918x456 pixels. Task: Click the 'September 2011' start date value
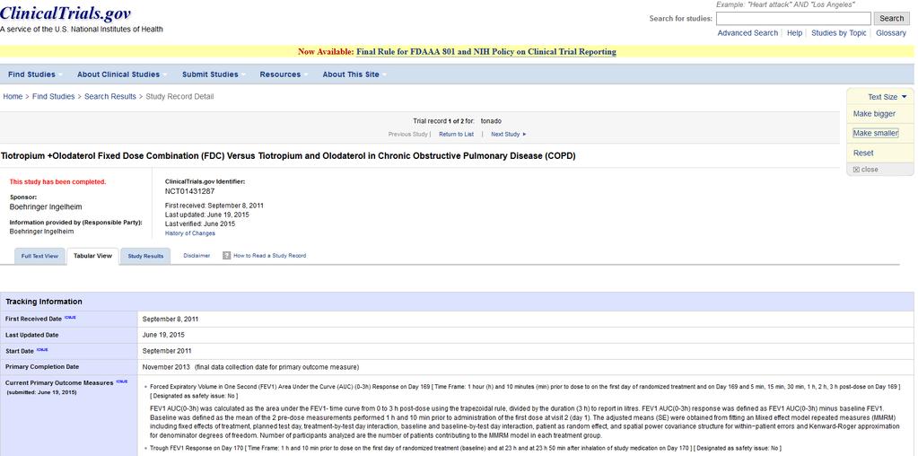point(167,351)
